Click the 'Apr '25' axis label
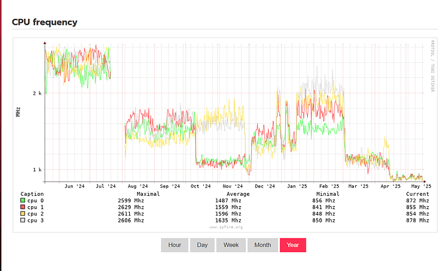The height and width of the screenshot is (271, 448). click(391, 186)
